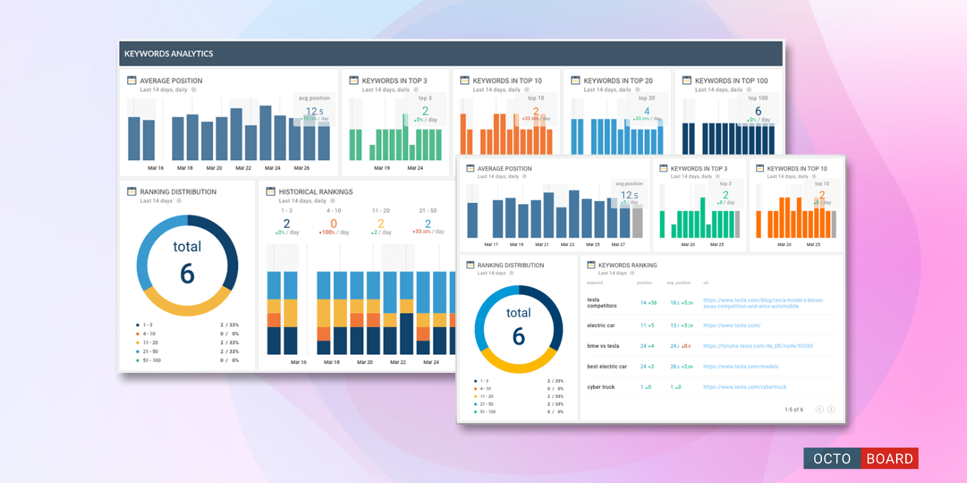Select the '4 - 10' legend entry in back Ranking Distribution
Screen dimensions: 967x483
coord(146,334)
